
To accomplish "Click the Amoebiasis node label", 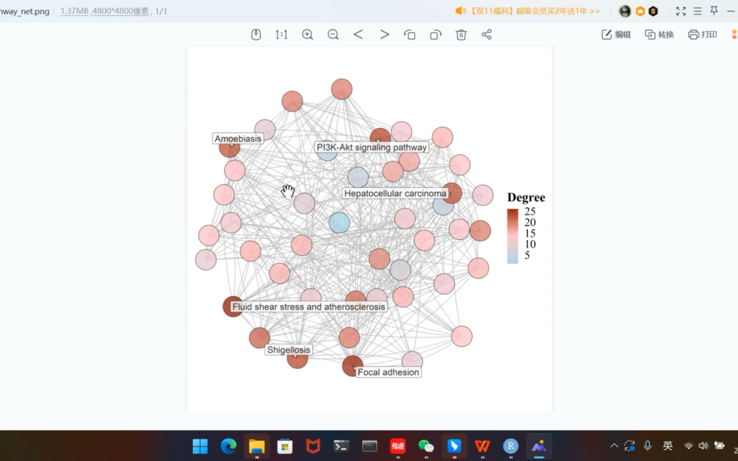I will point(238,138).
